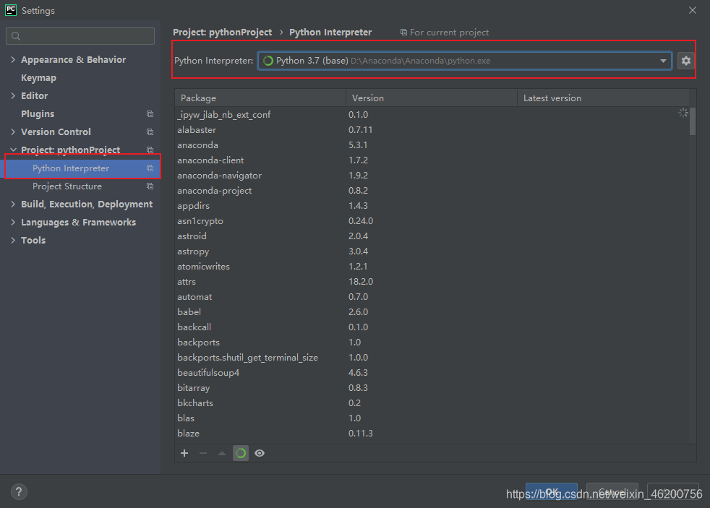This screenshot has height=508, width=710.
Task: Click the search magnifier icon in settings
Action: 14,35
